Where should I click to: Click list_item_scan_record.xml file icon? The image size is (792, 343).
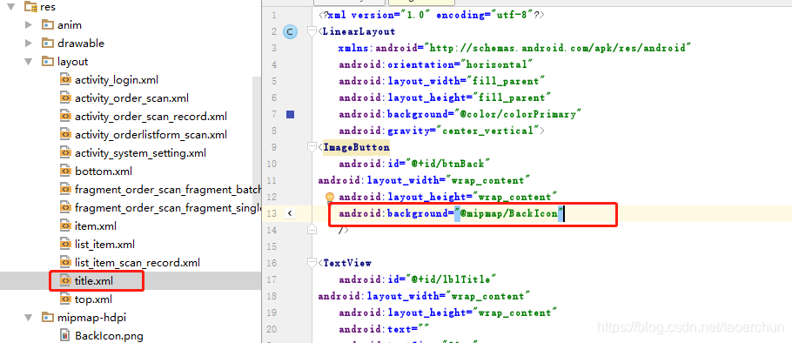pos(65,263)
